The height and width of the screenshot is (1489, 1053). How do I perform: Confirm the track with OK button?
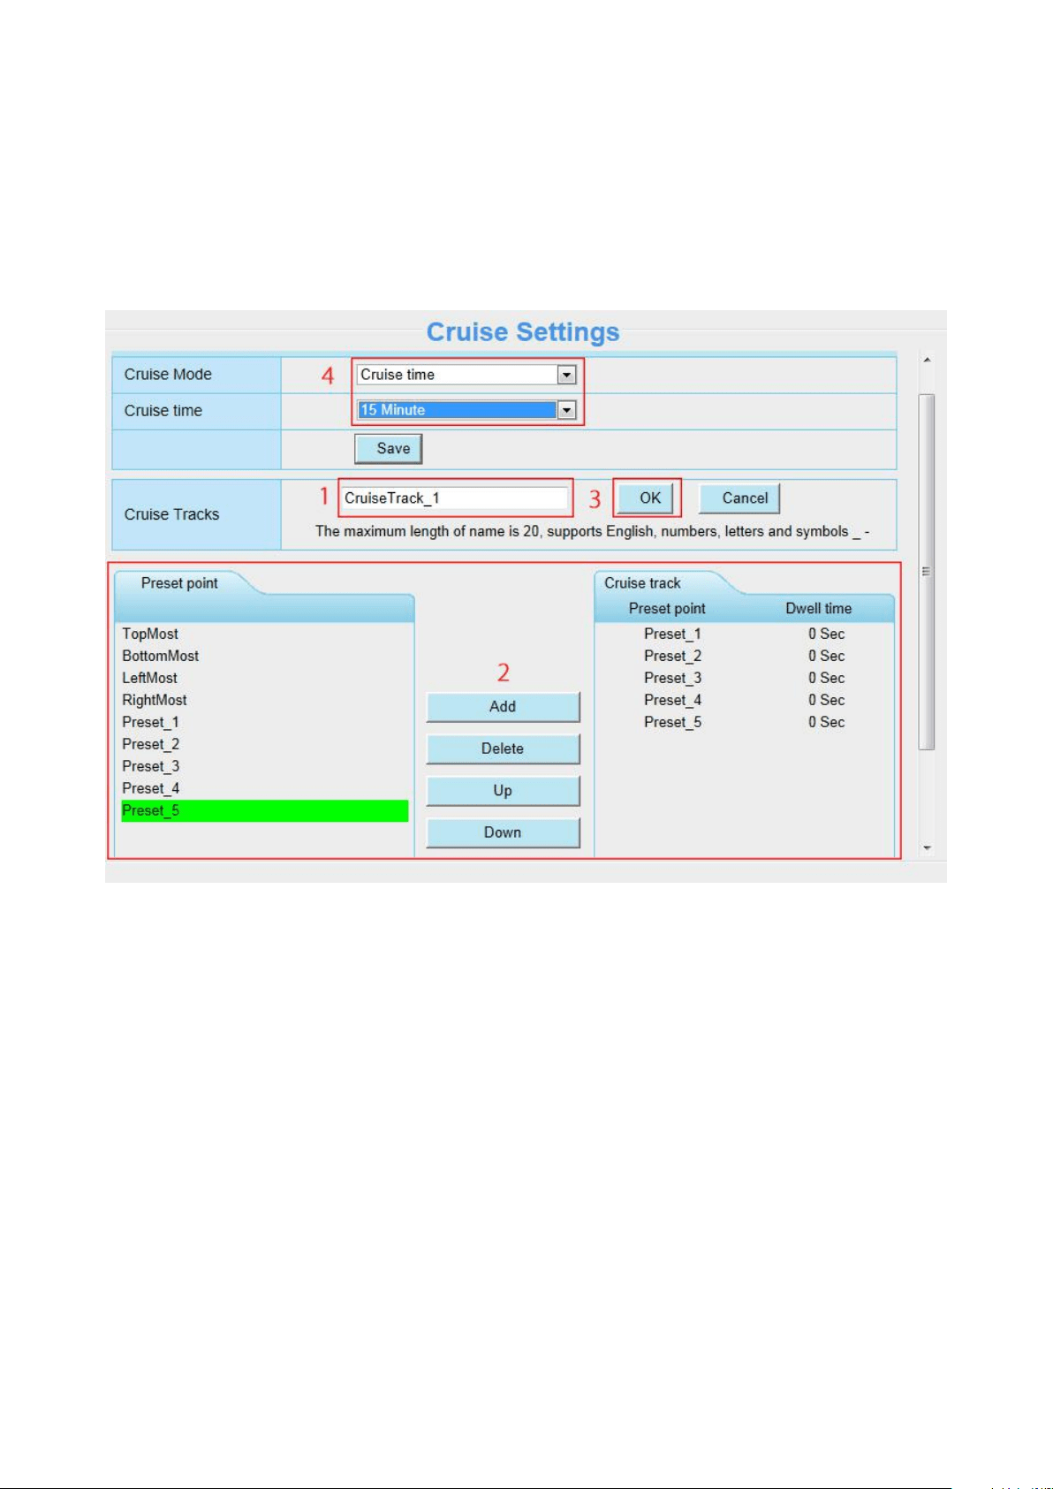tap(648, 498)
